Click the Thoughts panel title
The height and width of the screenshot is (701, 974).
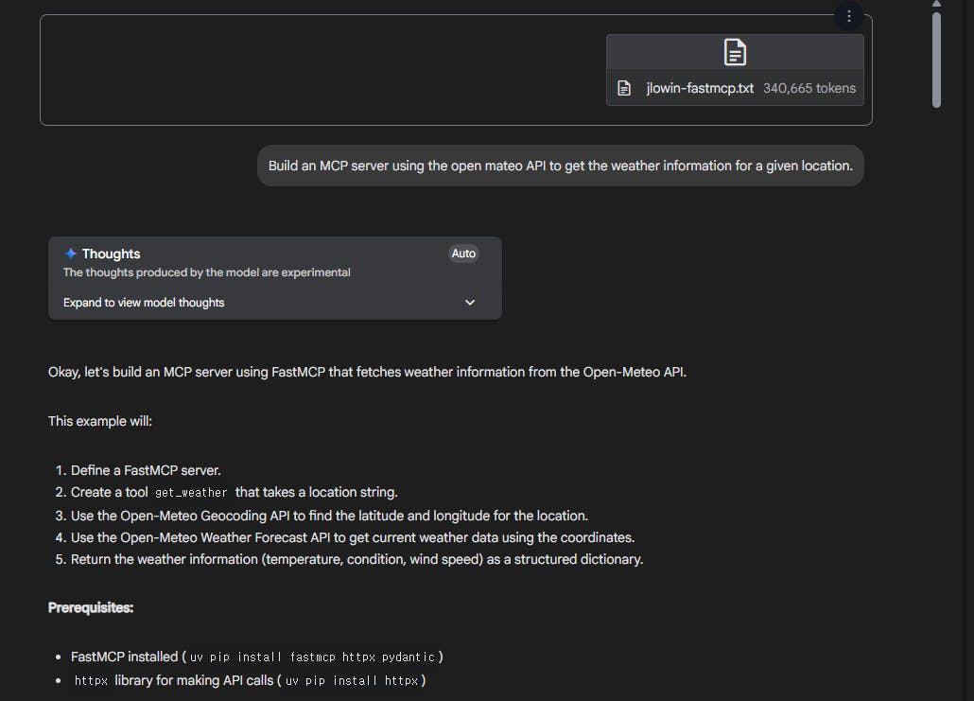[x=111, y=254]
